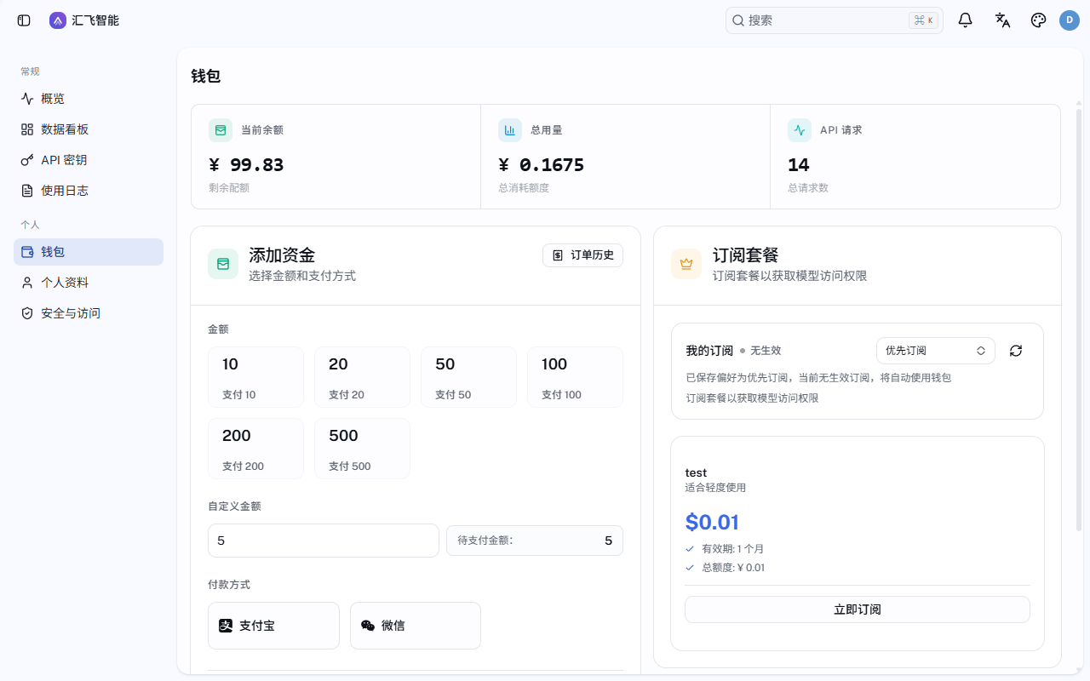
Task: Open 安全与访问 in the sidebar
Action: [x=89, y=313]
